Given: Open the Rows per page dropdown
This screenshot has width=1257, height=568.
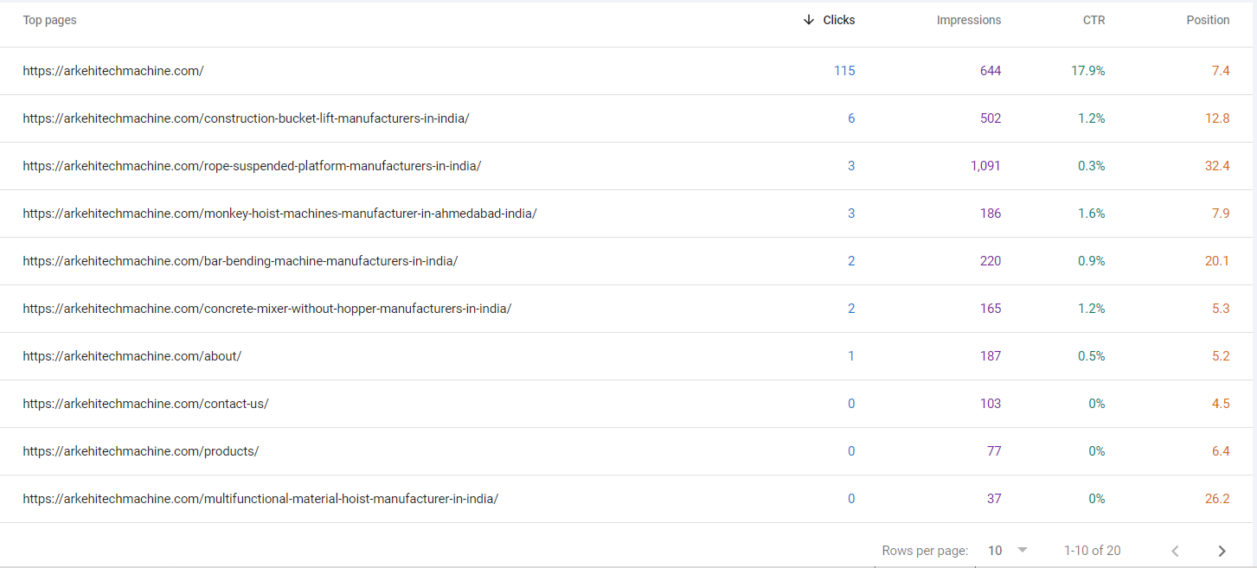Looking at the screenshot, I should pyautogui.click(x=996, y=551).
